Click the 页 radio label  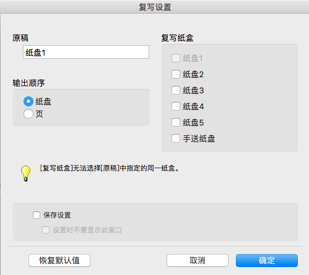(39, 114)
